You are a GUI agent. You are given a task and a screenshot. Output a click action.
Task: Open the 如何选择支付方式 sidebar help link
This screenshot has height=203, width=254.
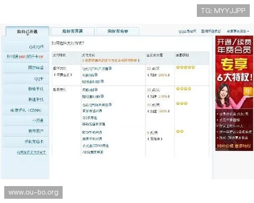(31, 152)
